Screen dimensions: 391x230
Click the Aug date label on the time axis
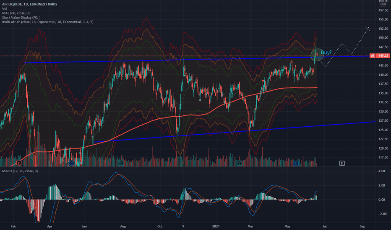click(123, 226)
